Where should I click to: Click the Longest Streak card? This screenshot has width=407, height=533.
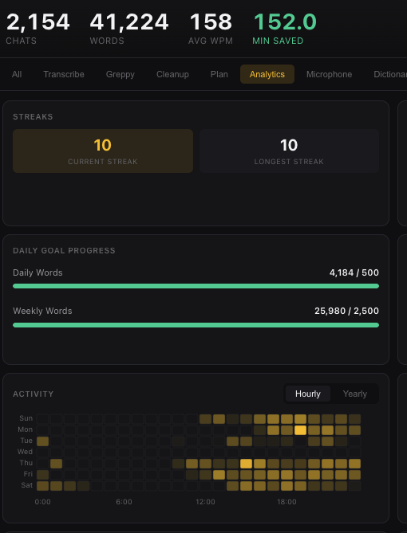point(289,151)
